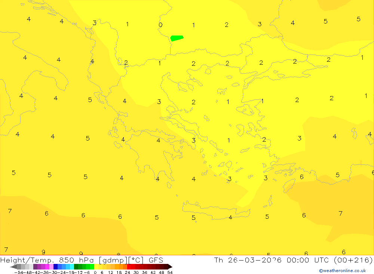Click the 12 label under the legend
The image size is (374, 274).
pos(110,273)
